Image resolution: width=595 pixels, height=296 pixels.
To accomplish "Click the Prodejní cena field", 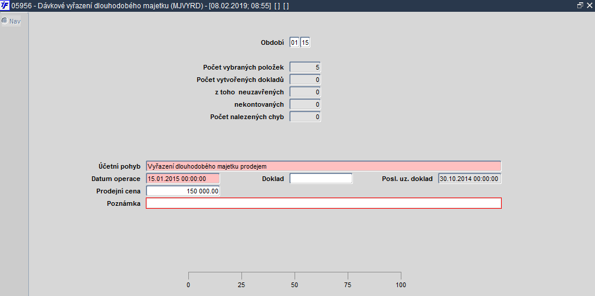I will [183, 191].
